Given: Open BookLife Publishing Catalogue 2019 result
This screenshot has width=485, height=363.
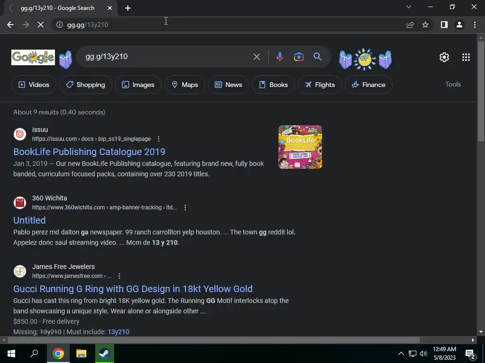Looking at the screenshot, I should coord(90,152).
